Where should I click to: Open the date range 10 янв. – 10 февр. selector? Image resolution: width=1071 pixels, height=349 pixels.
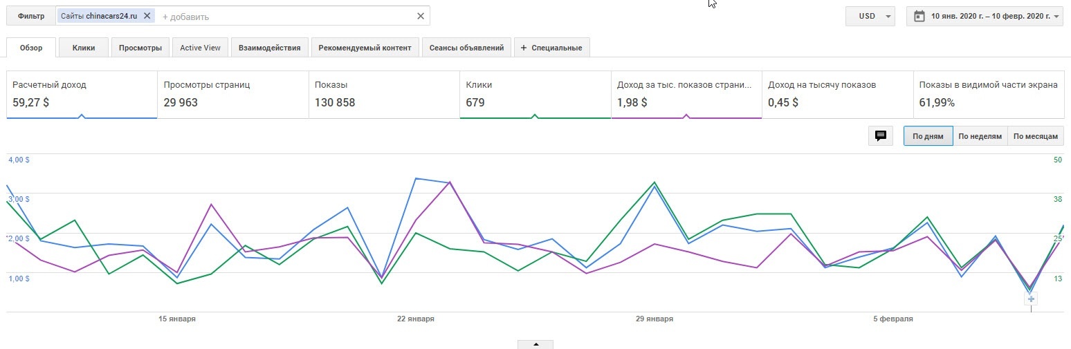coord(985,16)
